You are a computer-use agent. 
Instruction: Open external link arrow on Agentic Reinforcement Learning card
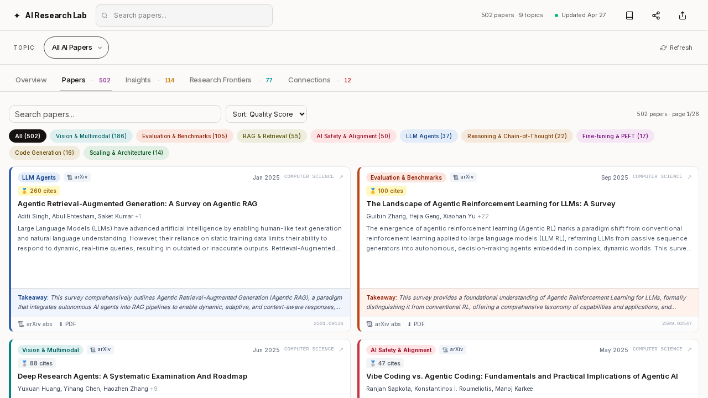690,177
